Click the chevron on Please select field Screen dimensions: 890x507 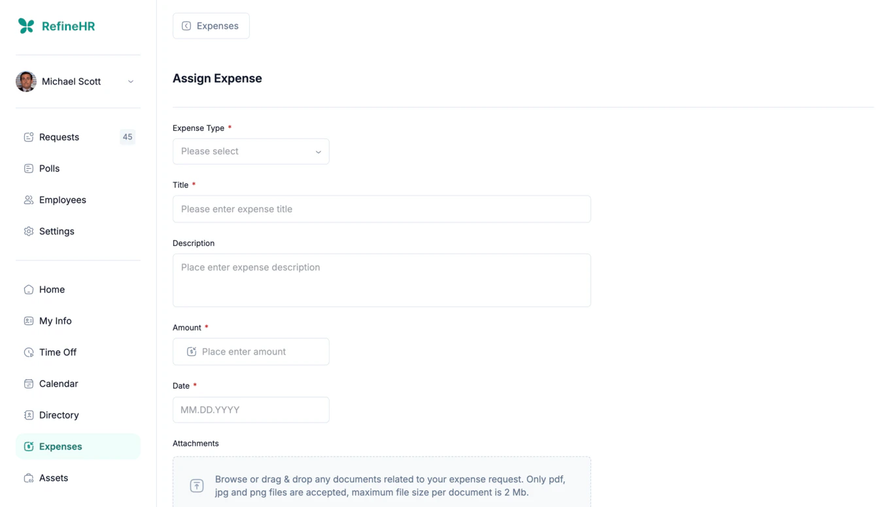[x=318, y=151]
